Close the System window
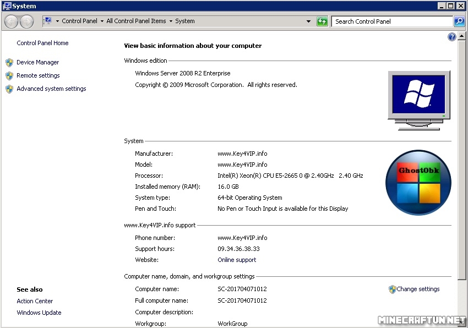This screenshot has height=328, width=468. pyautogui.click(x=460, y=6)
